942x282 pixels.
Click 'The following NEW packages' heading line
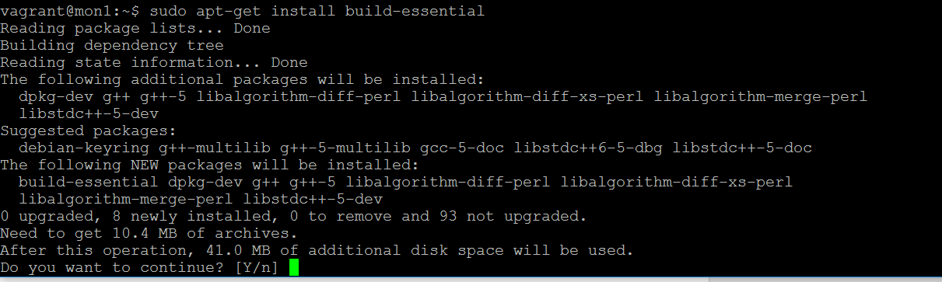(x=210, y=165)
